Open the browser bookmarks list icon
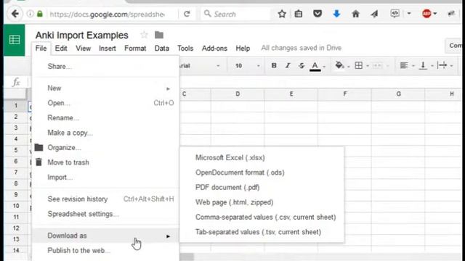This screenshot has width=465, height=261. click(299, 14)
